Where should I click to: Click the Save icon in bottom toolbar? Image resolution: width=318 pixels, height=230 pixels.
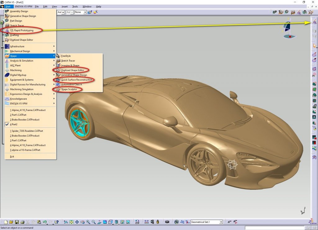click(x=17, y=222)
